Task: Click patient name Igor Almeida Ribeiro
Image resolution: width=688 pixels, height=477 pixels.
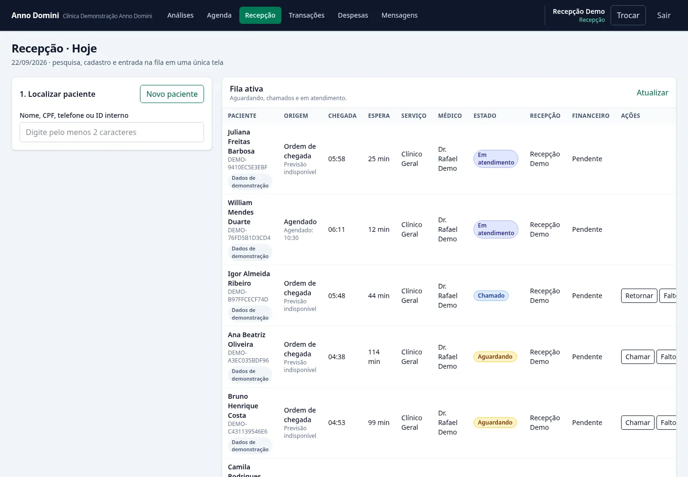Action: click(249, 279)
